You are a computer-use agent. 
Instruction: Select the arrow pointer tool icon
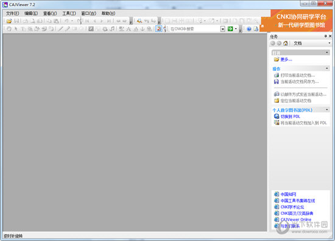(16, 29)
